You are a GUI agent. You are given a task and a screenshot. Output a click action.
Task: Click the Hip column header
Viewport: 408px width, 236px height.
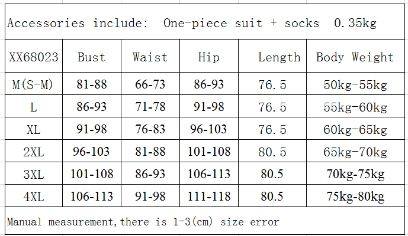click(208, 57)
